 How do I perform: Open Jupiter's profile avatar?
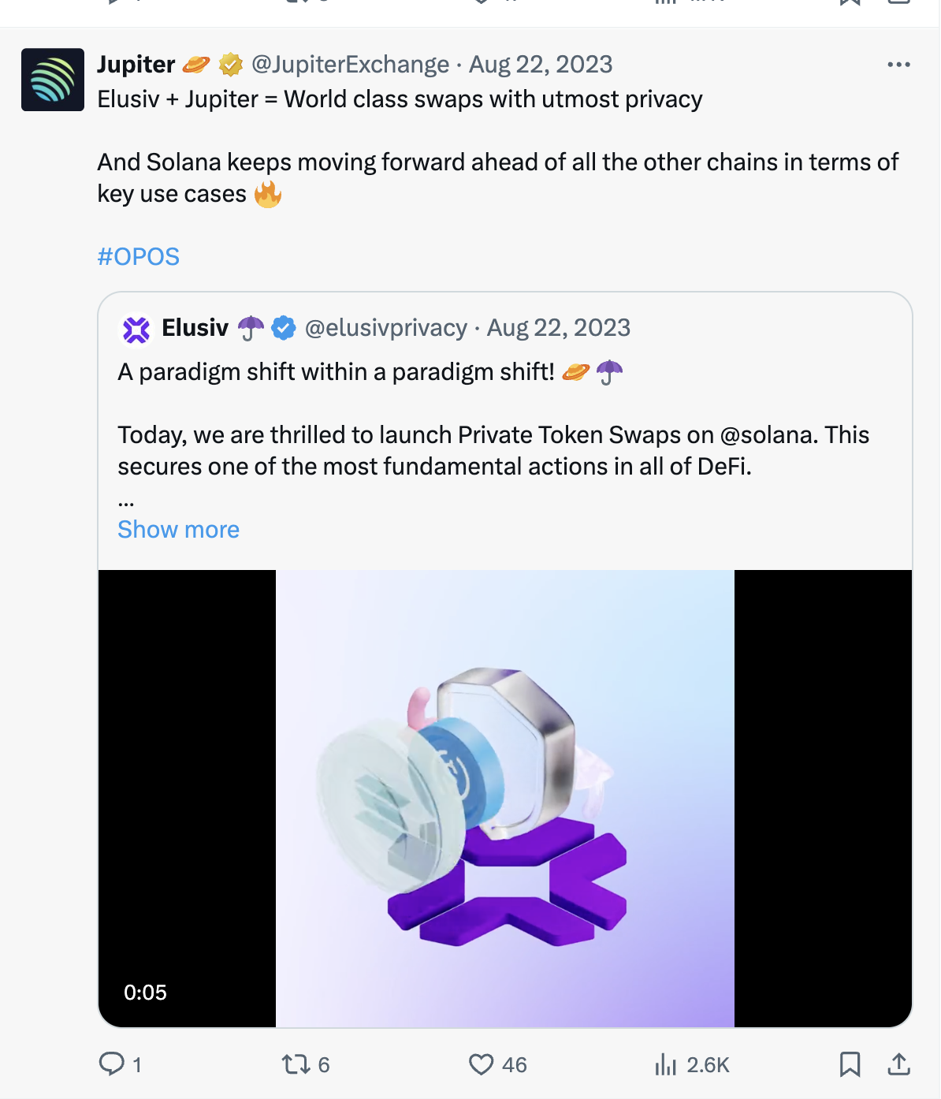[x=53, y=80]
